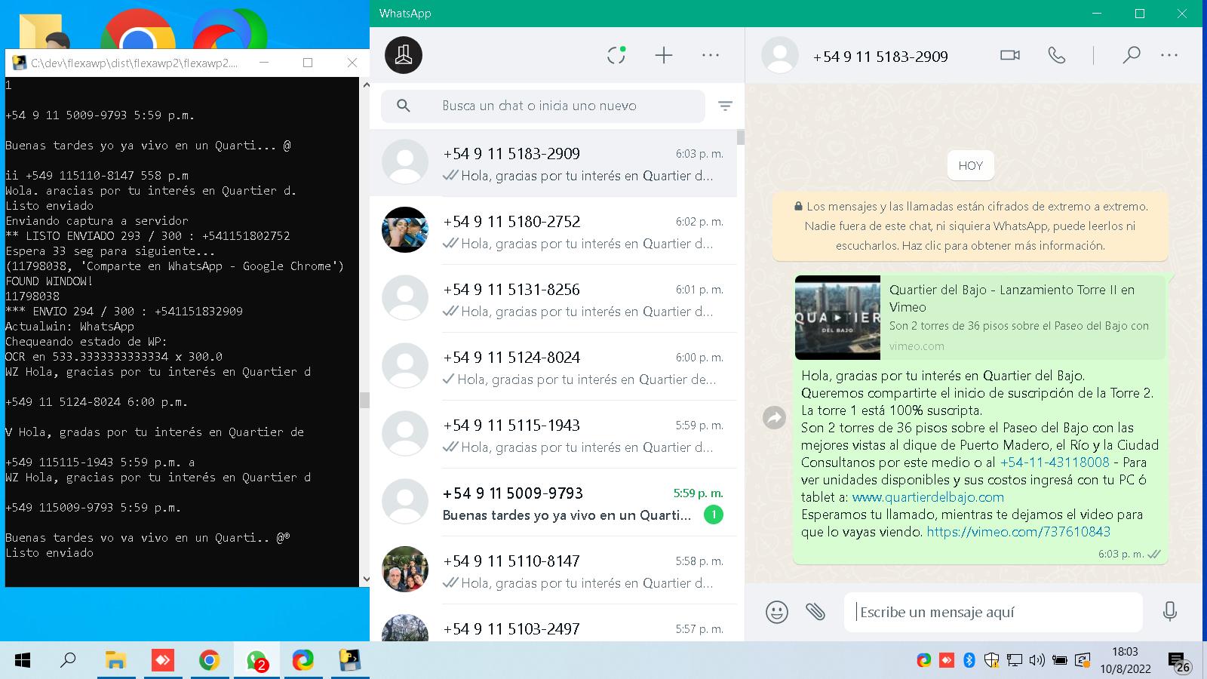The width and height of the screenshot is (1207, 679).
Task: Click the search magnifier in chat list
Action: (404, 106)
